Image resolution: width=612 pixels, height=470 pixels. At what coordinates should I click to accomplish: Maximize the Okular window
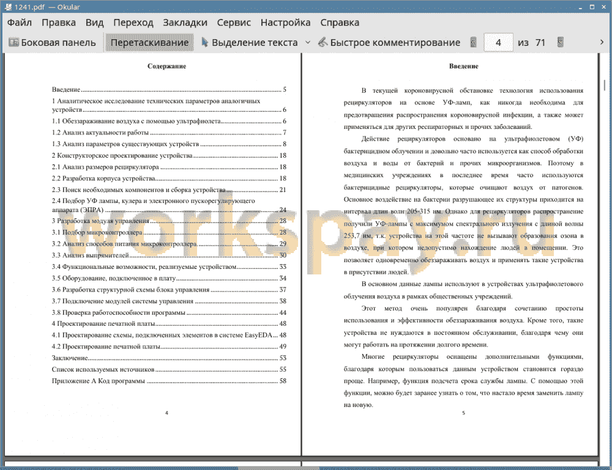tap(592, 7)
